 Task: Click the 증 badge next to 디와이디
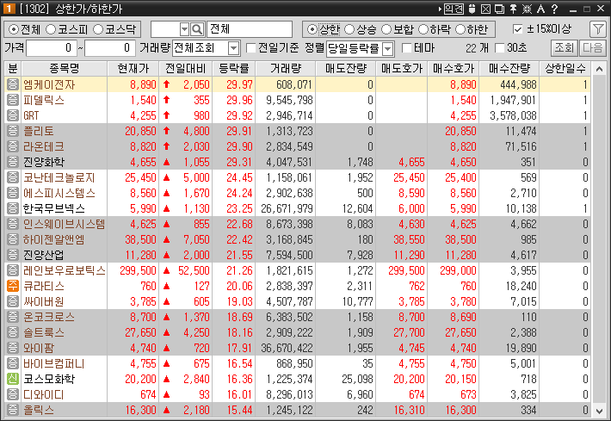[12, 394]
